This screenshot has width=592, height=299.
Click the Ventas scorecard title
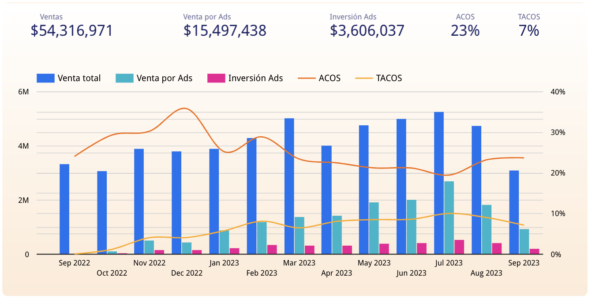(x=51, y=17)
